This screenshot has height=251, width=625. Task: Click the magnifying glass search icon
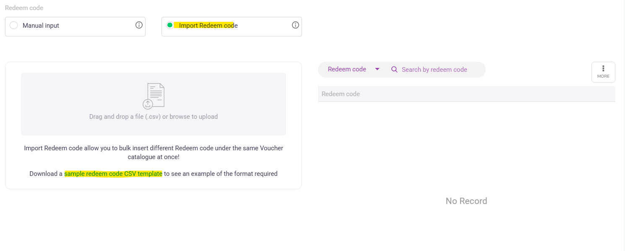[x=394, y=70]
